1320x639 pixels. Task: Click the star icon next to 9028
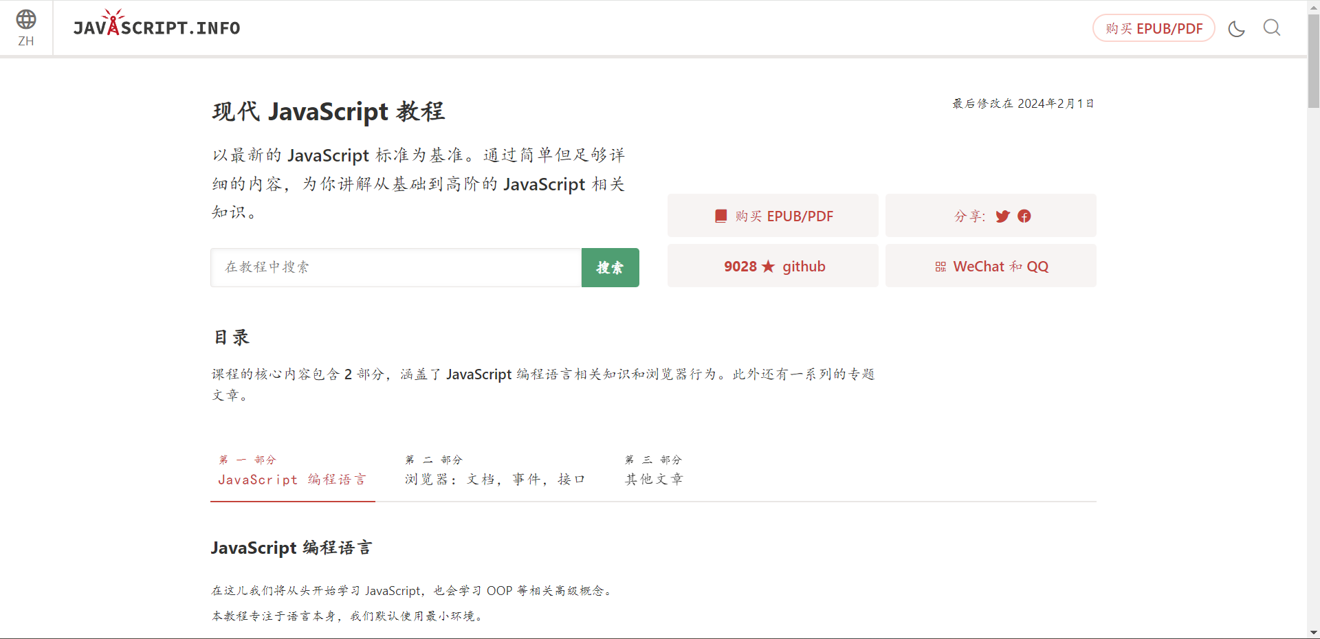(768, 267)
